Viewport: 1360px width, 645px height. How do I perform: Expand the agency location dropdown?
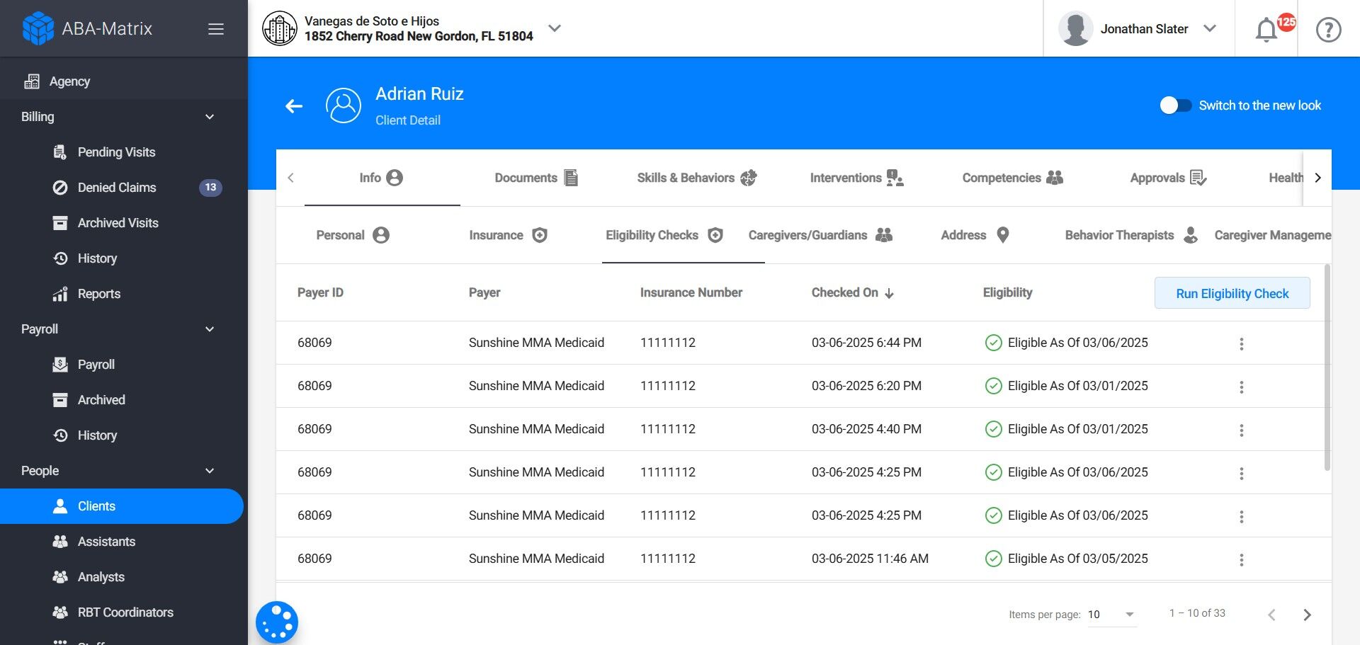[x=555, y=28]
